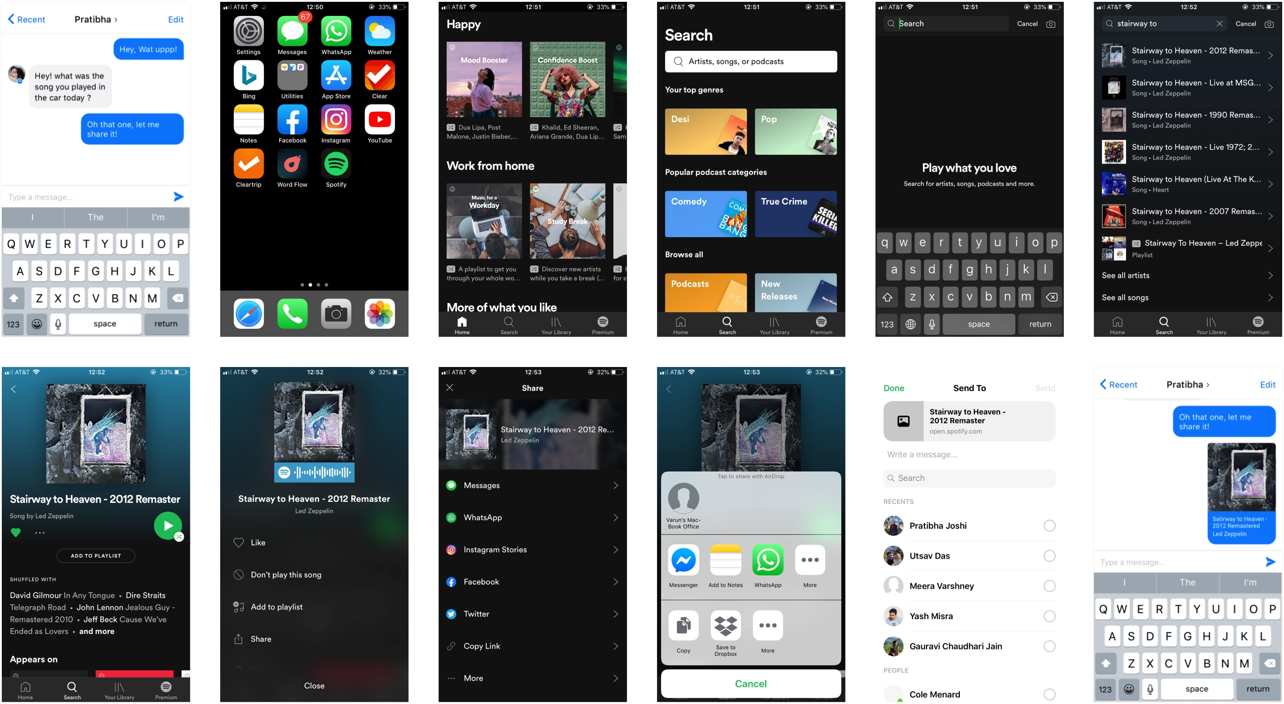The width and height of the screenshot is (1284, 704).
Task: Open the Notes app on the home screen
Action: click(248, 119)
